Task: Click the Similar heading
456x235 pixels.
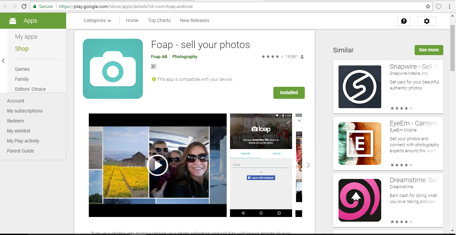Action: pyautogui.click(x=343, y=50)
